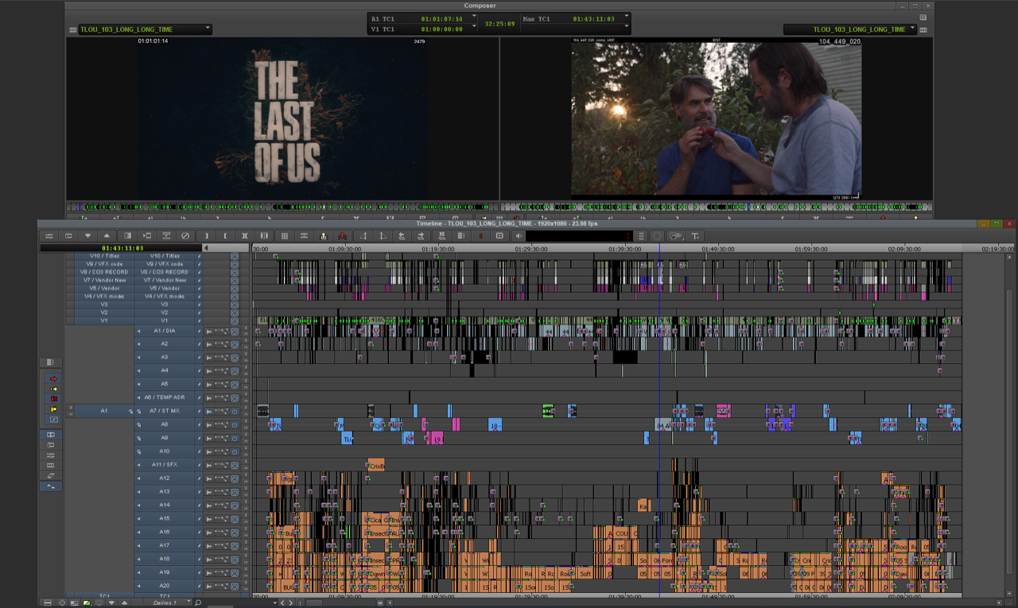Viewport: 1018px width, 608px height.
Task: Open the source monitor track panel icon
Action: pos(73,29)
